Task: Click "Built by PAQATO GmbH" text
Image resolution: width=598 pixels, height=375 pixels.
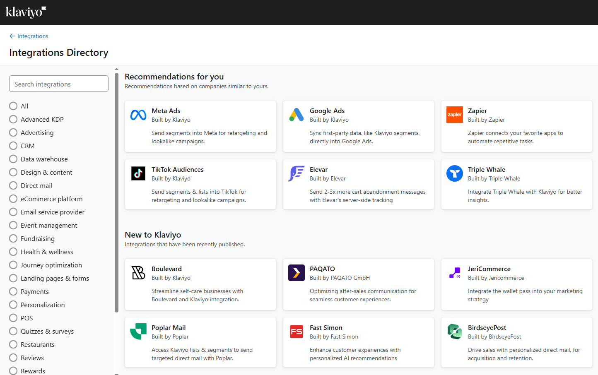Action: pos(340,278)
